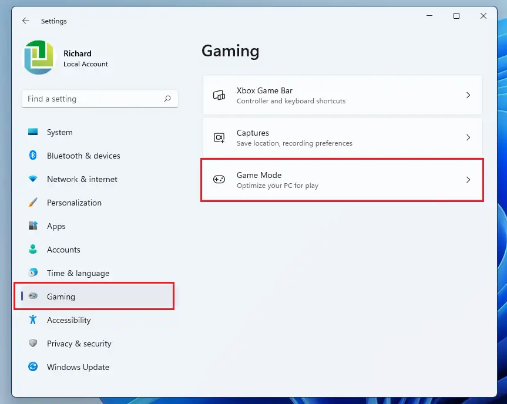Open Time & language settings
The width and height of the screenshot is (507, 404).
coord(78,273)
